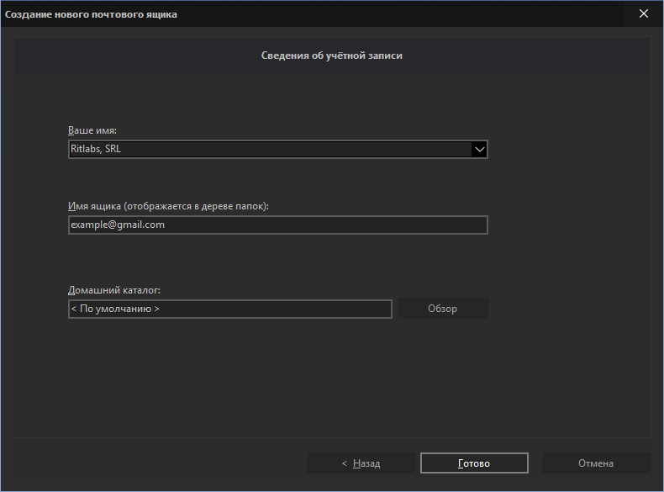The image size is (664, 492).
Task: Click the chevron icon in name combo box
Action: [x=479, y=149]
